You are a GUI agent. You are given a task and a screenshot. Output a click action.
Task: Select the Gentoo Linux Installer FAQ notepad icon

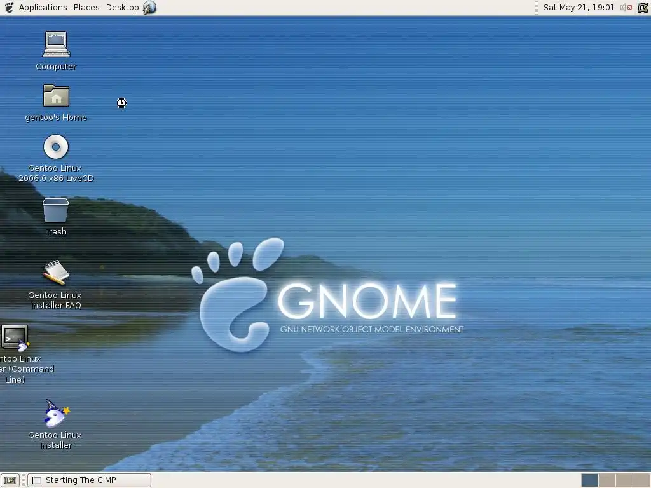point(56,273)
